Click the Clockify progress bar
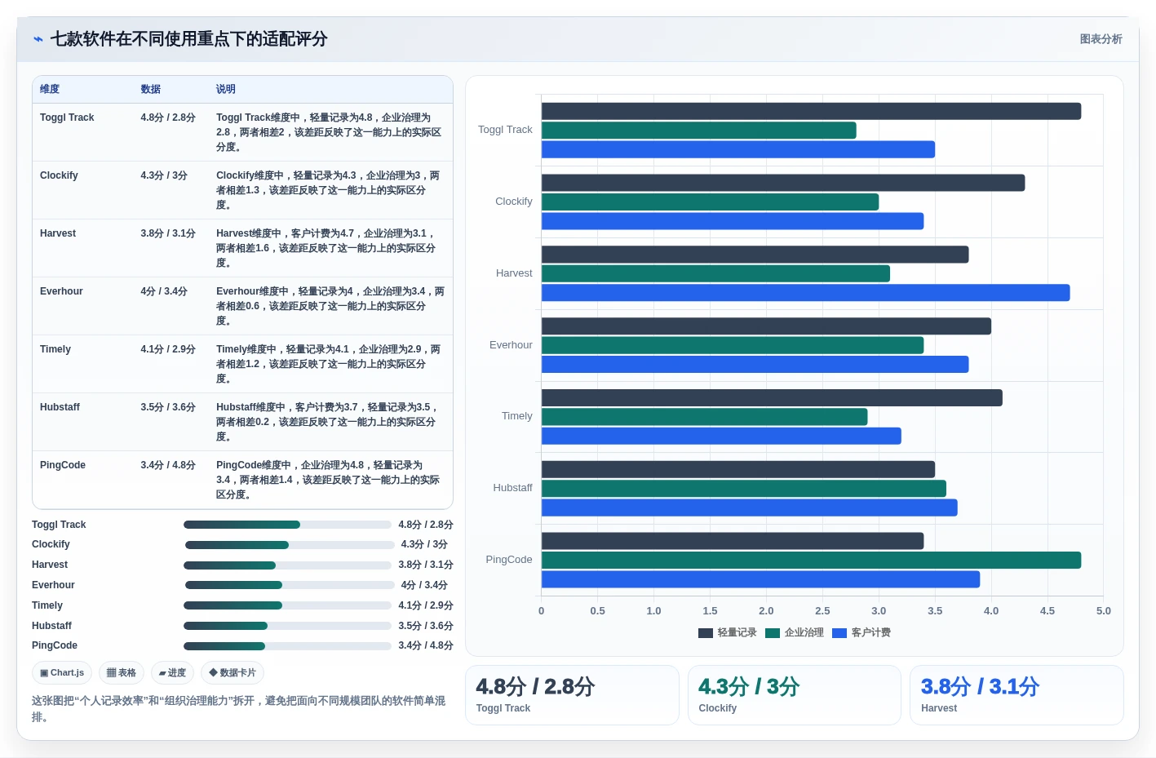The width and height of the screenshot is (1156, 758). [290, 545]
